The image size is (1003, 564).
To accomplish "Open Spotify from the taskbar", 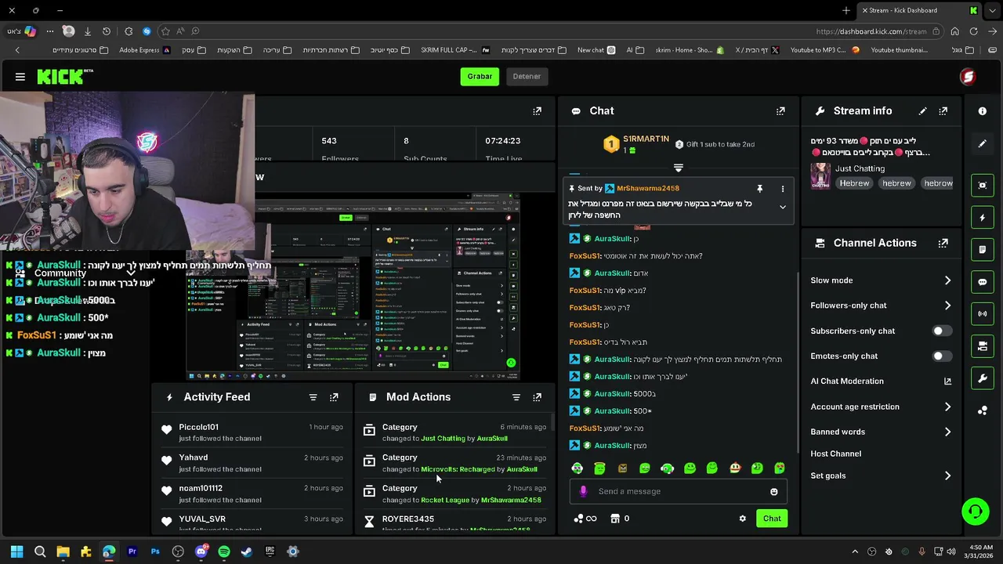I will (x=224, y=551).
